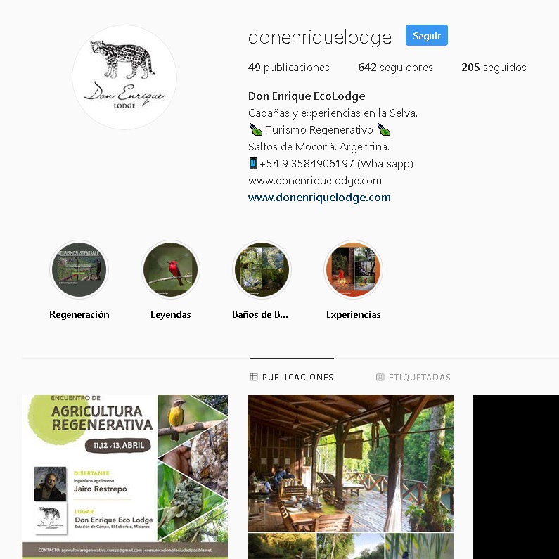Viewport: 559px width, 559px height.
Task: Click the blue Seguir button
Action: (426, 35)
